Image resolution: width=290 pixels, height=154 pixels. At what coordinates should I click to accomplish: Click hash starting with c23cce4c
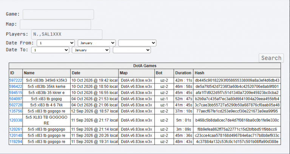[237, 136]
